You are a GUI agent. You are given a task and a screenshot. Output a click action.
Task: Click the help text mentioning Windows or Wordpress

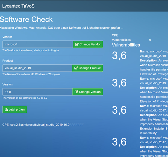pos(31,74)
